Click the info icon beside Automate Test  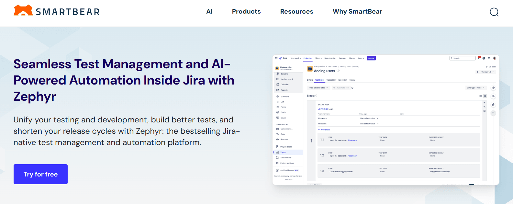[x=352, y=88]
